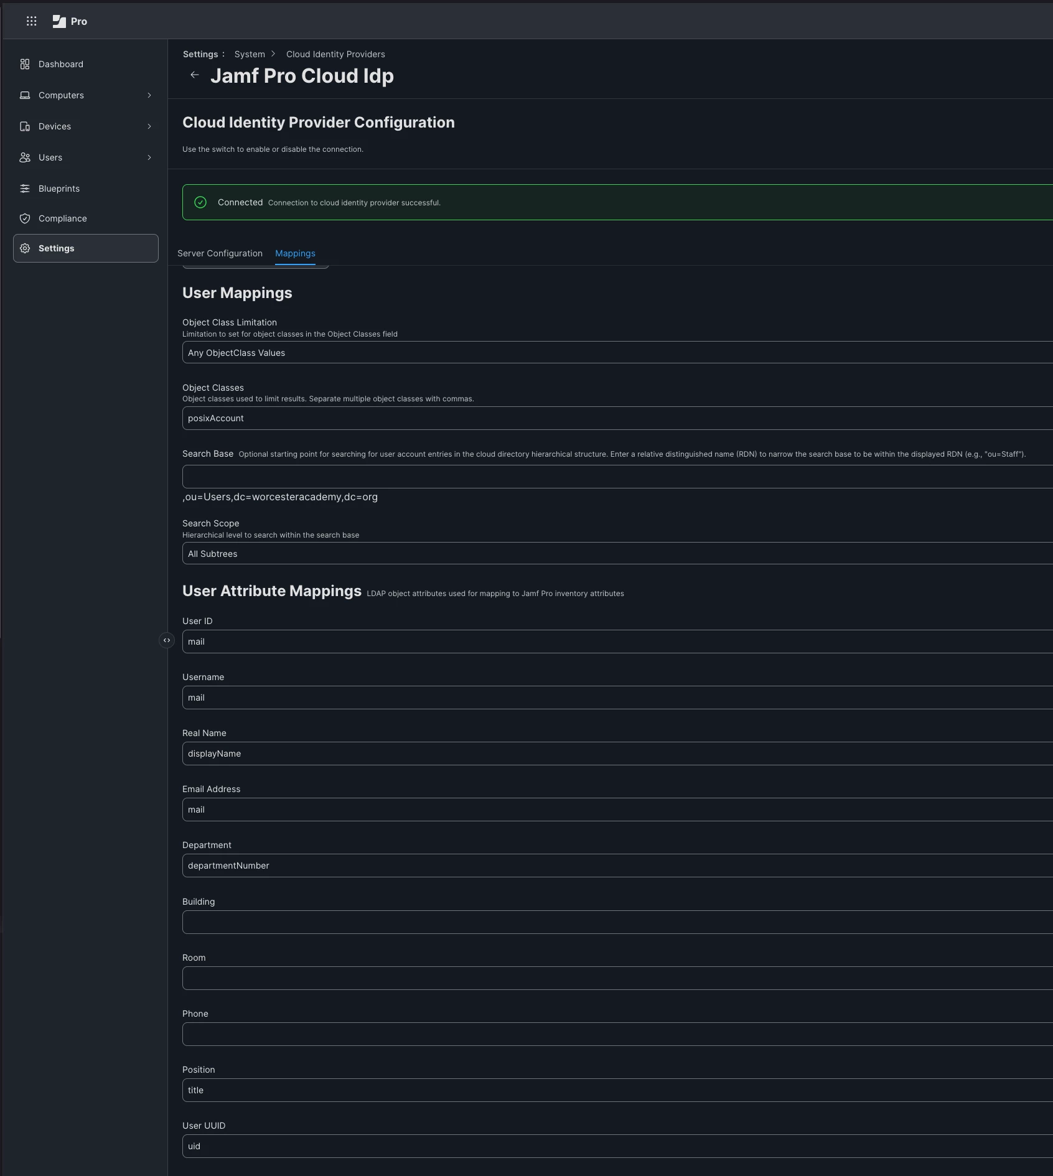Image resolution: width=1053 pixels, height=1176 pixels.
Task: Go back using the left arrow icon
Action: 195,75
